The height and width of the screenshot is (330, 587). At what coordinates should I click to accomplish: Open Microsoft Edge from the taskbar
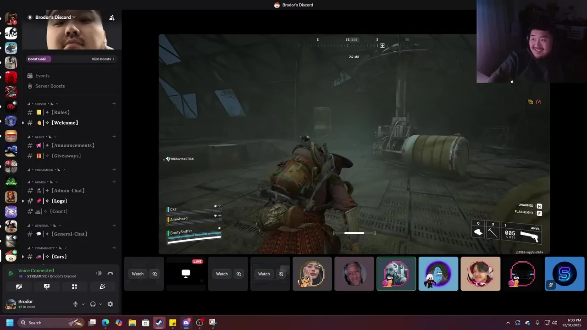coord(105,323)
